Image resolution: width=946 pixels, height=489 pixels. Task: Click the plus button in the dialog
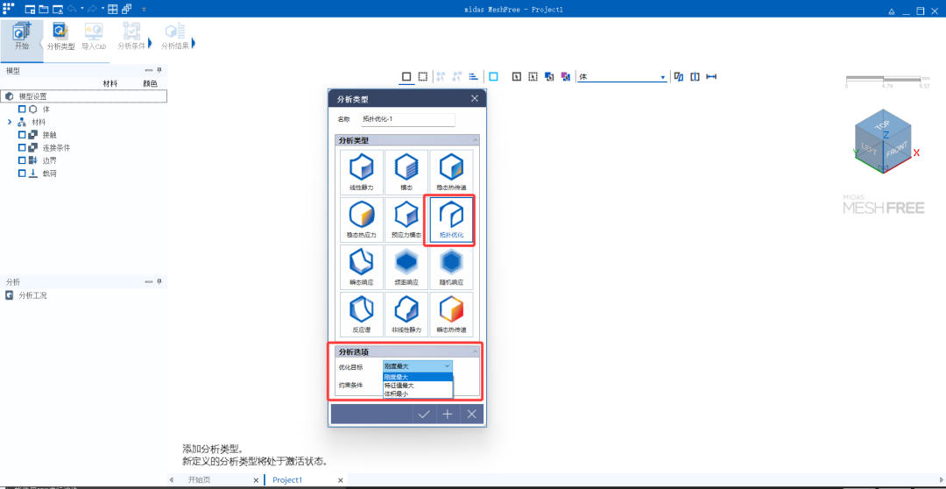tap(448, 415)
